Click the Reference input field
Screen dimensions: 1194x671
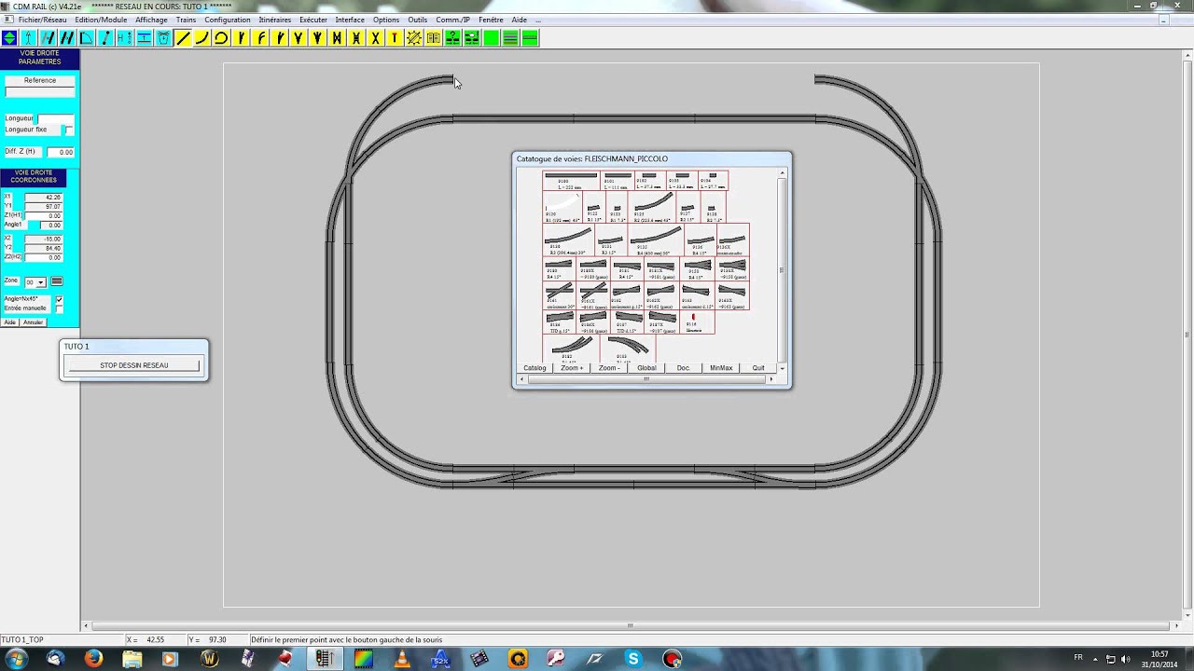coord(40,91)
